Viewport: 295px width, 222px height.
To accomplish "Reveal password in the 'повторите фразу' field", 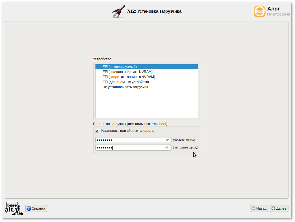I will point(167,148).
